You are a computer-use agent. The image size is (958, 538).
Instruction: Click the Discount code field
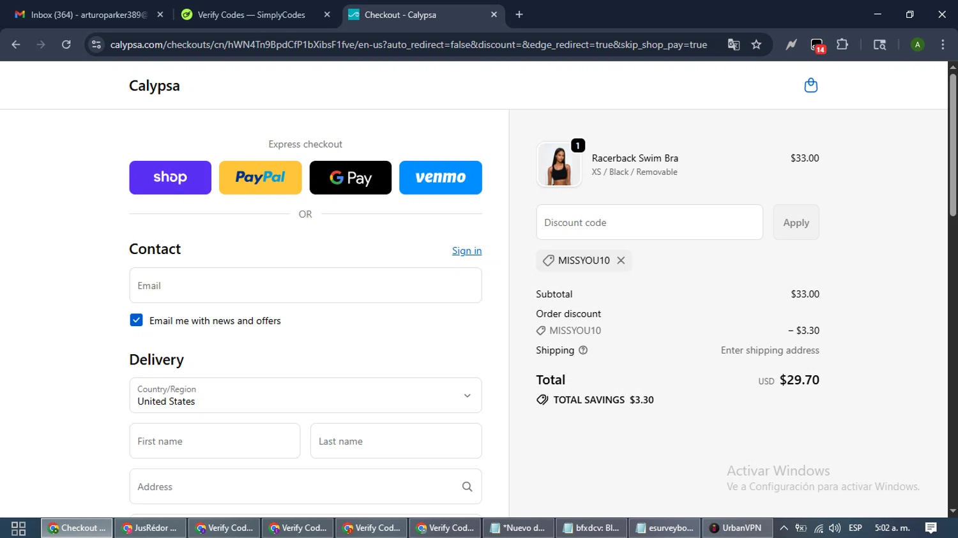click(650, 223)
